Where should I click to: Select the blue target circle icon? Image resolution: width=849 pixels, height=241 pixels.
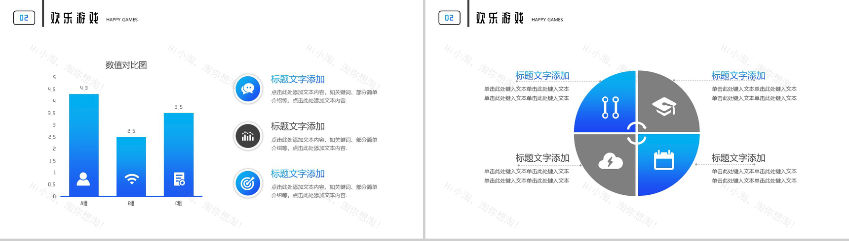248,183
